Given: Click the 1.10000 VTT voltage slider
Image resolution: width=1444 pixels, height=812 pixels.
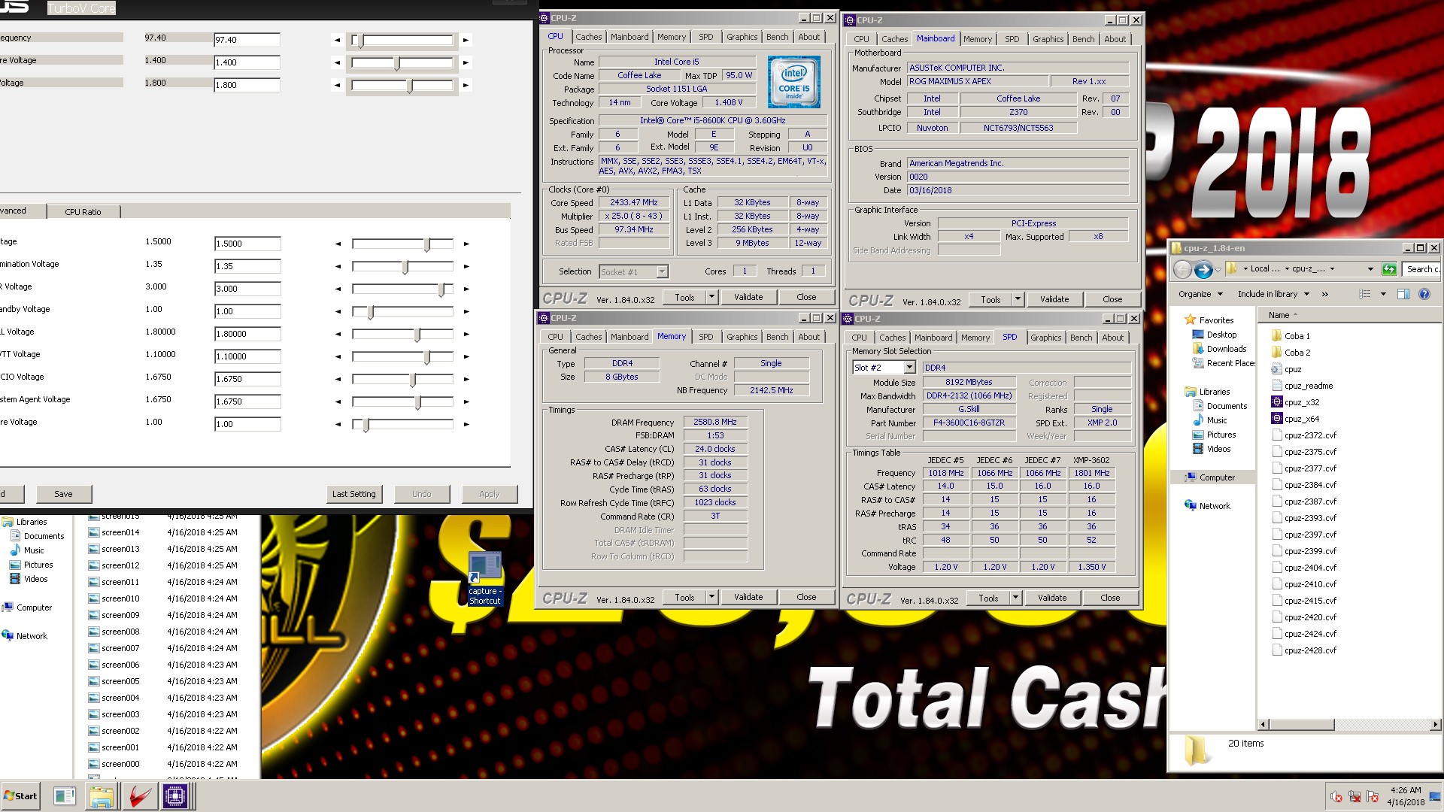Looking at the screenshot, I should pos(402,356).
